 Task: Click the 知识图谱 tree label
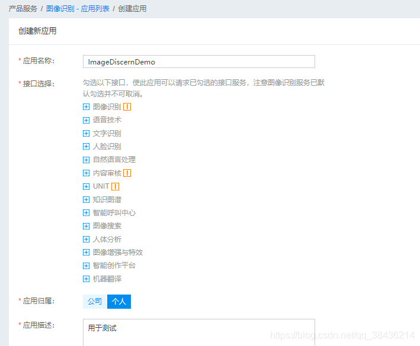(107, 199)
